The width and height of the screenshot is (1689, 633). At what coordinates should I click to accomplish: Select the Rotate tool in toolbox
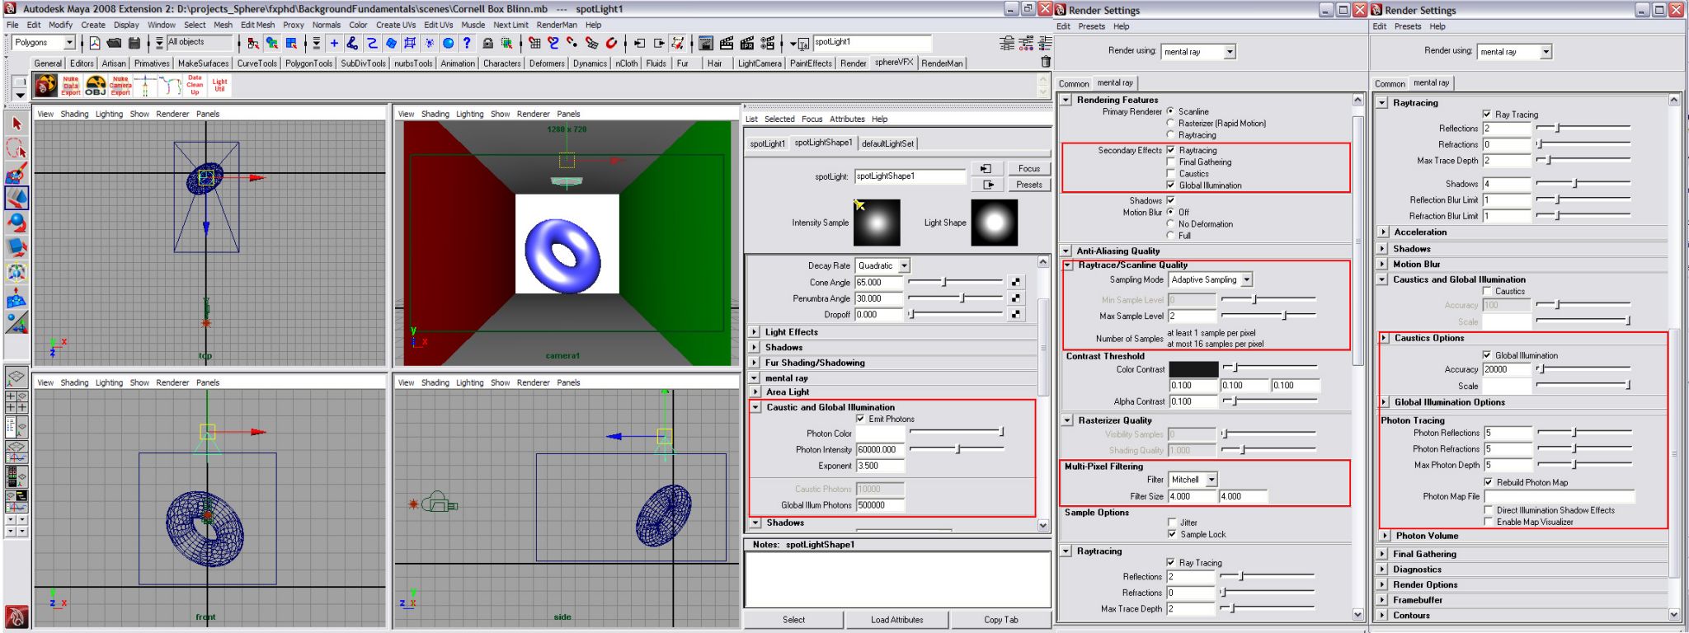(16, 223)
